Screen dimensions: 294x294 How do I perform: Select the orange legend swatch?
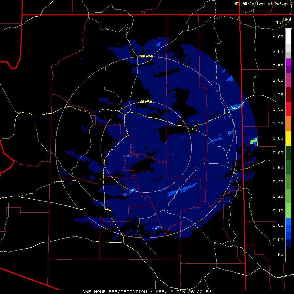click(288, 124)
